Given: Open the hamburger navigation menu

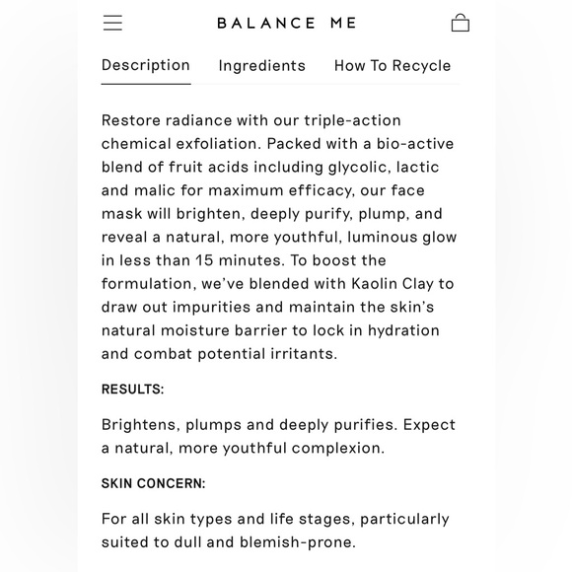Looking at the screenshot, I should coord(112,23).
